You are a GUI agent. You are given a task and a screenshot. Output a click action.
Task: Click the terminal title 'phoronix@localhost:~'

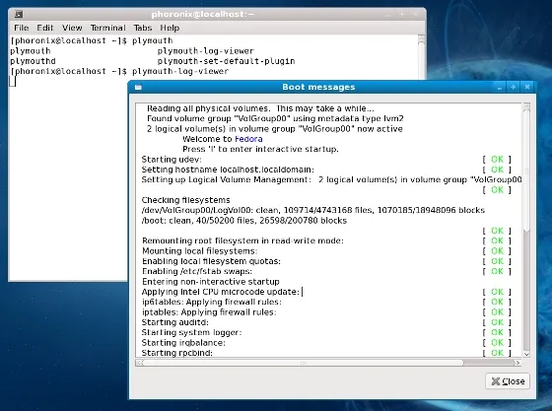203,15
